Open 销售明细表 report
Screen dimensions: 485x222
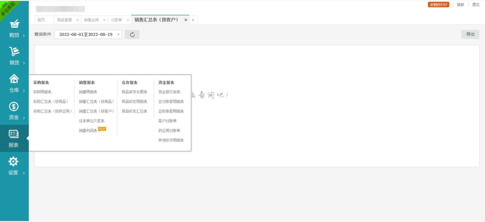tap(88, 92)
